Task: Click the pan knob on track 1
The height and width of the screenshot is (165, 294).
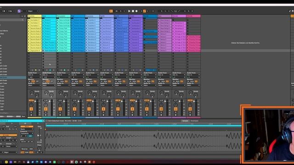Action: click(31, 105)
